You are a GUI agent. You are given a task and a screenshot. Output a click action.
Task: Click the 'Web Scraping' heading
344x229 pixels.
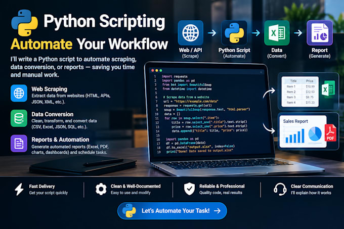coord(50,89)
